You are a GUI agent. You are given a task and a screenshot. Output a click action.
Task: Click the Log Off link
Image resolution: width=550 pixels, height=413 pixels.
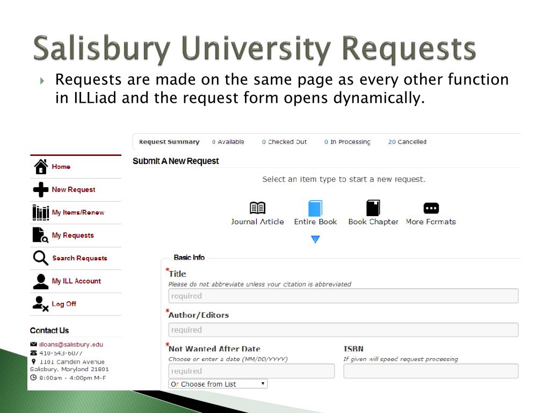tap(64, 304)
